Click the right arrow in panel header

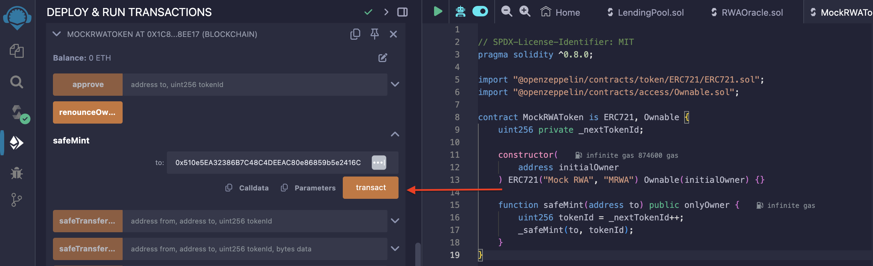(x=386, y=12)
